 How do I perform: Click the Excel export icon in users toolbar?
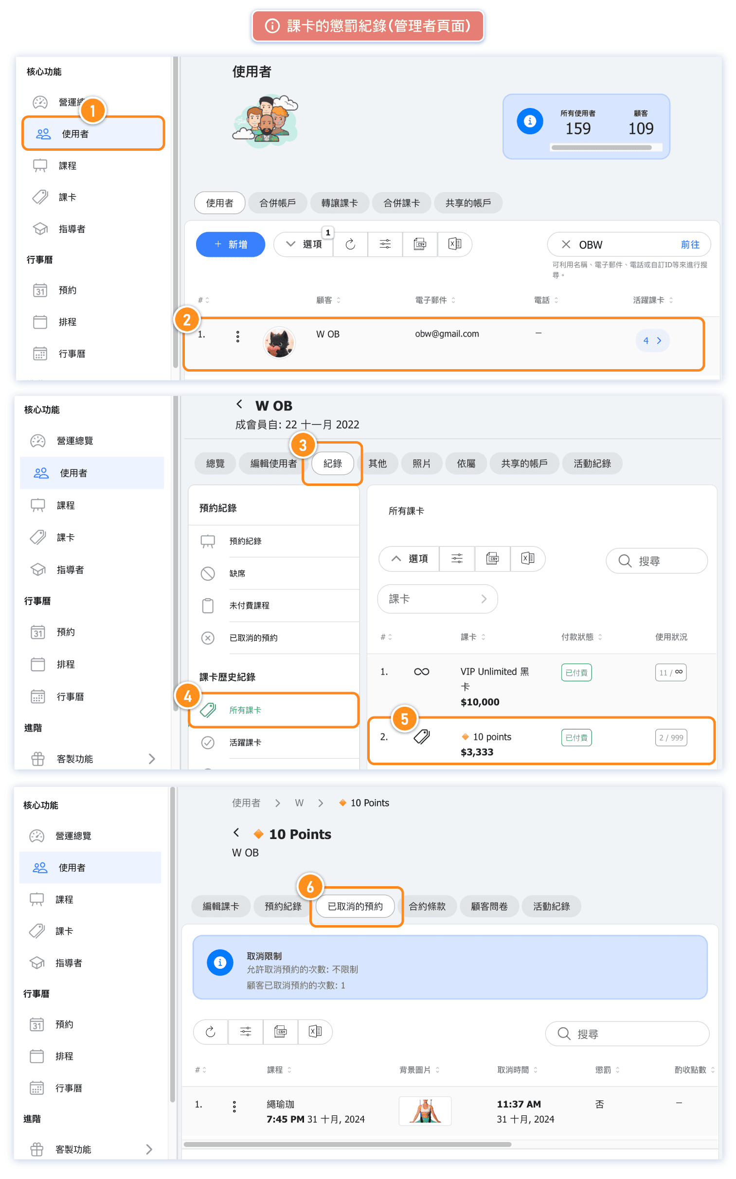click(x=454, y=244)
